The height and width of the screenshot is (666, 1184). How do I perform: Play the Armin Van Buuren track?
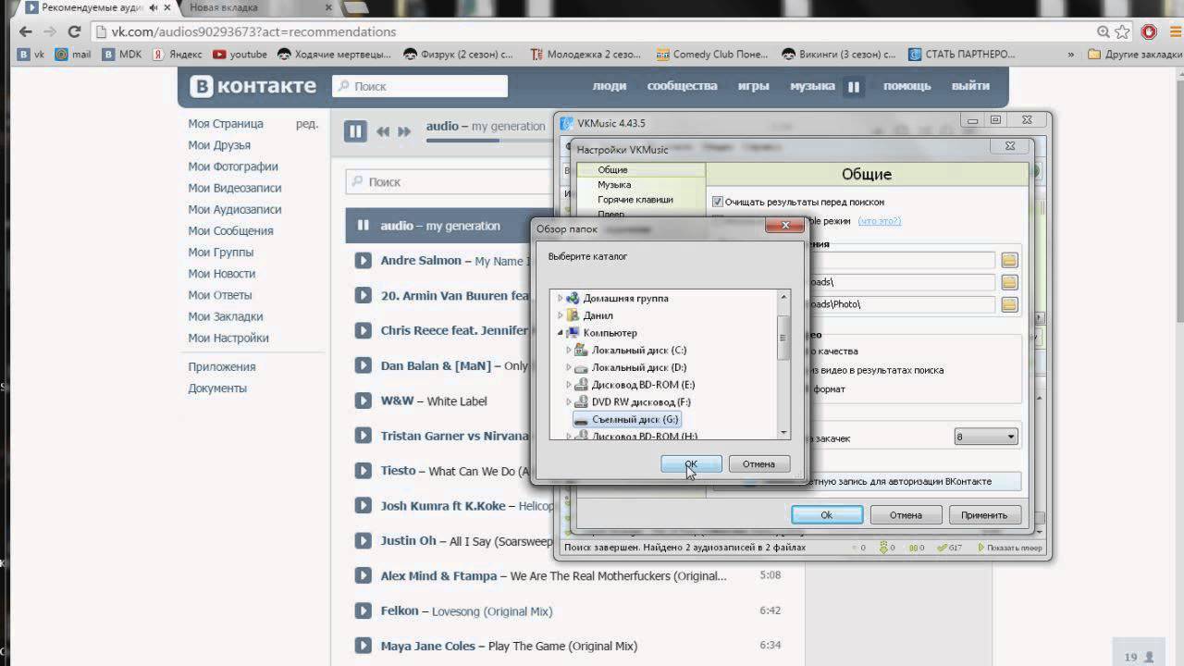tap(364, 296)
